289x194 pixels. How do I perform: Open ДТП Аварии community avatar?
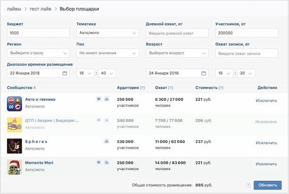15,125
